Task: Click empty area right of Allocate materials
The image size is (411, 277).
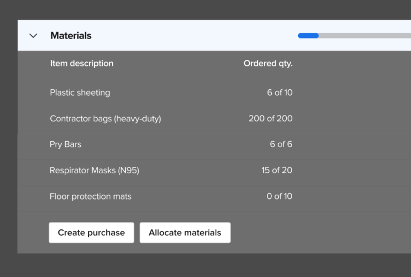Action: (321, 233)
